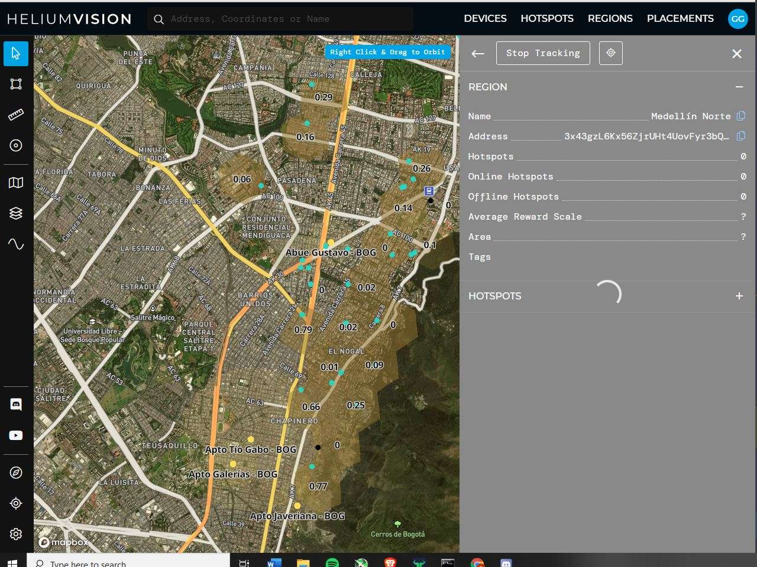Open Task View in the taskbar
Viewport: 757px width, 567px height.
[x=244, y=563]
